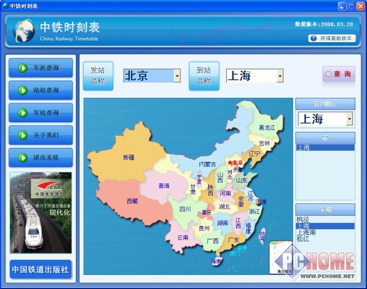Image resolution: width=367 pixels, height=289 pixels.
Task: Open 车站查询 station search
Action: pyautogui.click(x=41, y=112)
